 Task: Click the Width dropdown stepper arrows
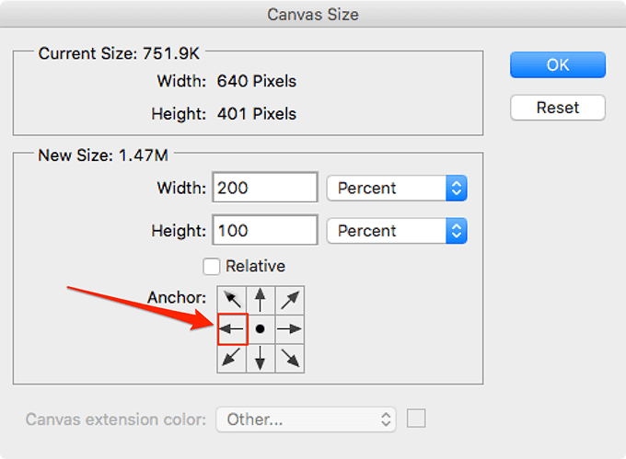(457, 188)
